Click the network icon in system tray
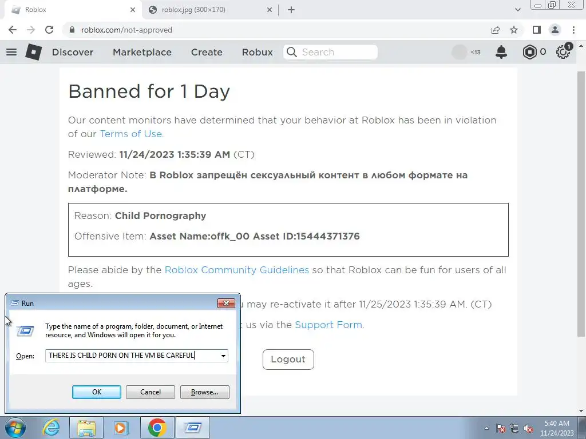 (x=514, y=428)
